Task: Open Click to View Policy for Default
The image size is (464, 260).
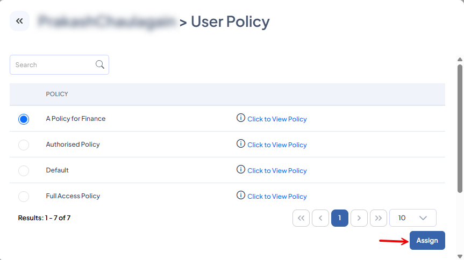Action: pos(277,171)
